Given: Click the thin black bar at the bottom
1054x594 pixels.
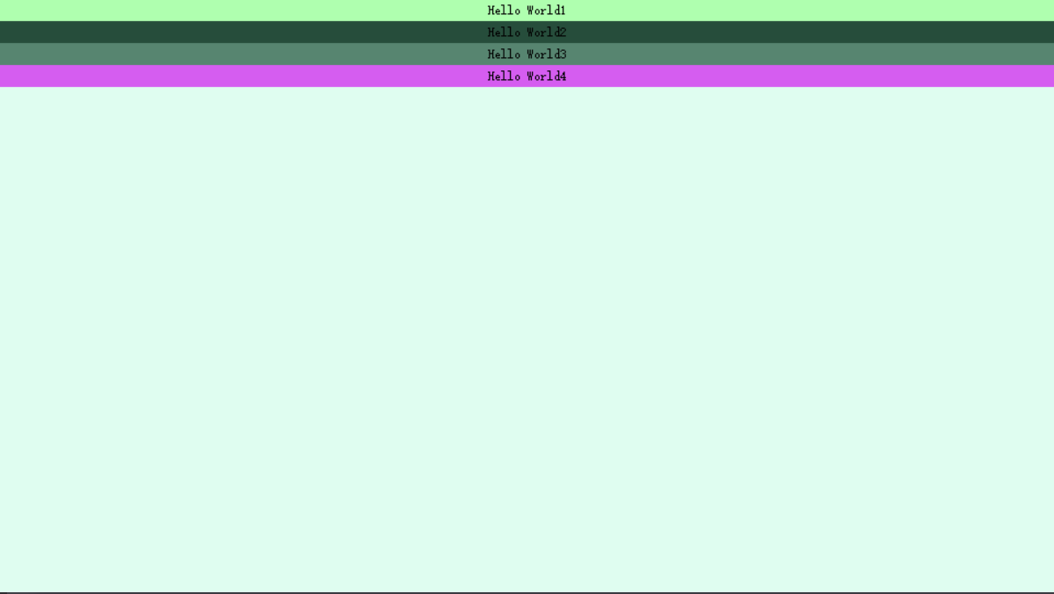Looking at the screenshot, I should 527,591.
